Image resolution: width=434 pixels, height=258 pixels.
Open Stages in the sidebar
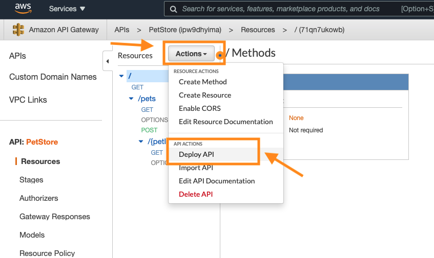(x=31, y=180)
